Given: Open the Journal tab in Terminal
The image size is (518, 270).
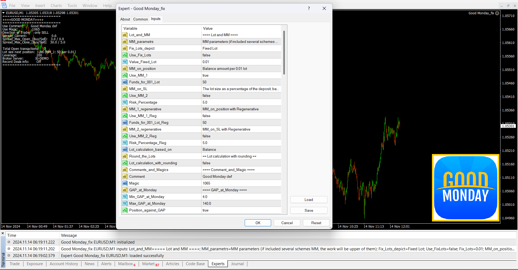Looking at the screenshot, I should coord(237,264).
